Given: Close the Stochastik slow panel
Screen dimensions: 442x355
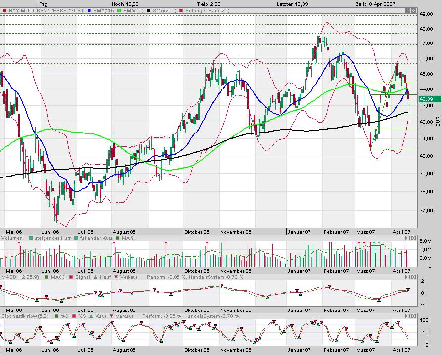Looking at the screenshot, I should pos(414,316).
